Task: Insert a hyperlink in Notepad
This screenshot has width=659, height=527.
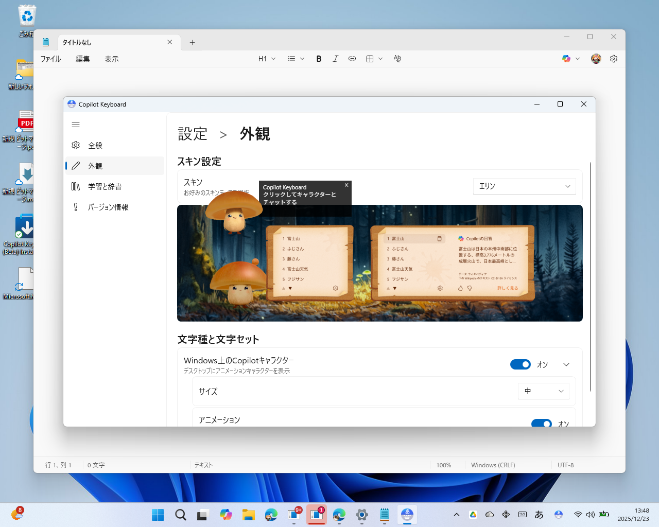Action: tap(352, 58)
